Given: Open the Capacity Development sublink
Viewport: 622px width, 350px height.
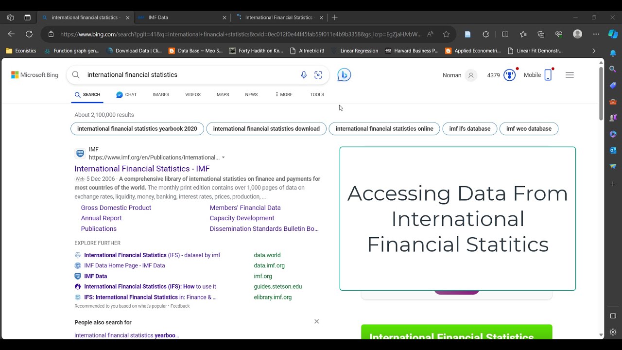Looking at the screenshot, I should coord(242,218).
